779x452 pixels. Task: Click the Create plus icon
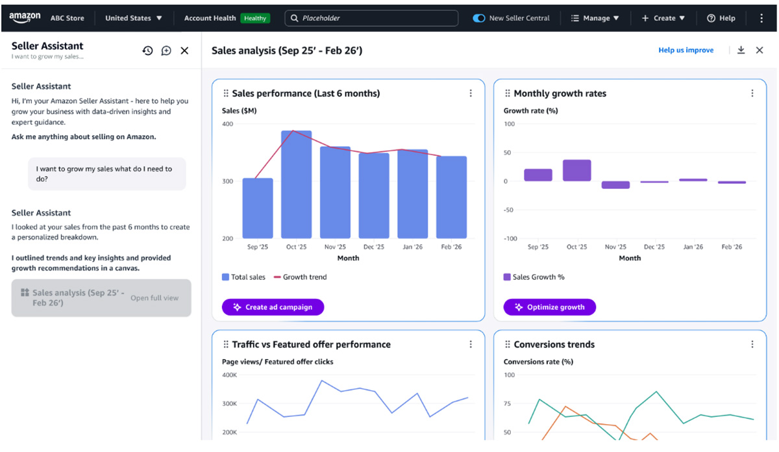645,18
